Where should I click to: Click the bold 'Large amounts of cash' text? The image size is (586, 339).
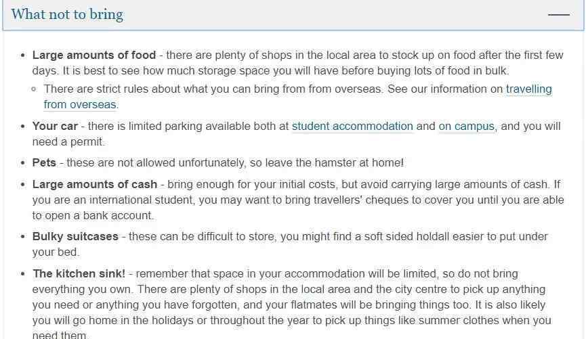point(95,185)
